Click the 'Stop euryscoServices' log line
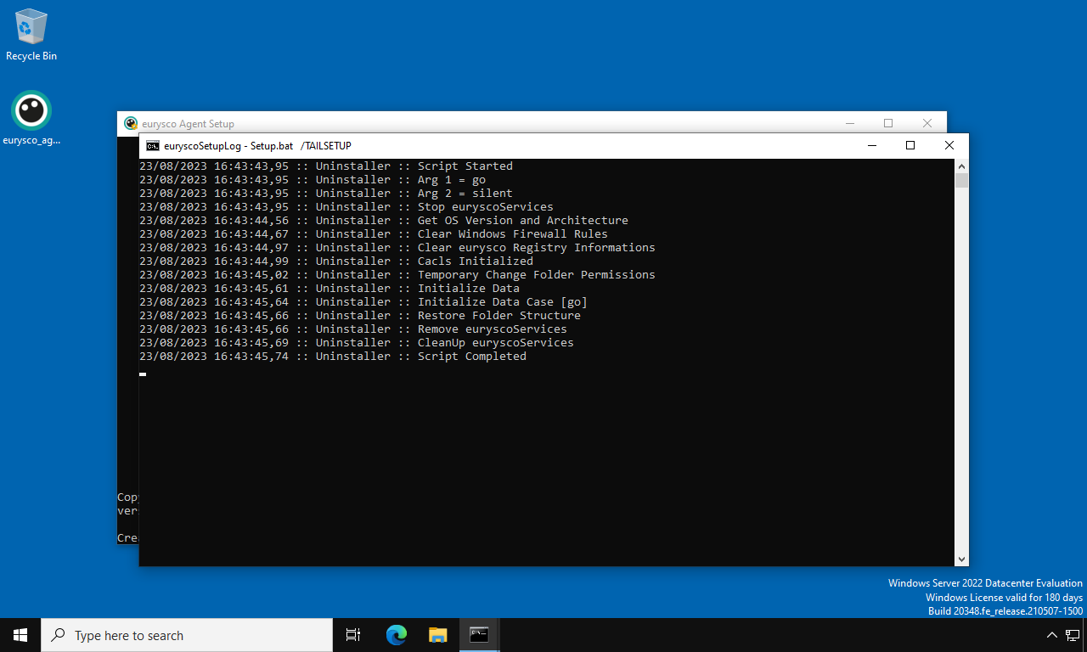The width and height of the screenshot is (1087, 652). tap(346, 207)
